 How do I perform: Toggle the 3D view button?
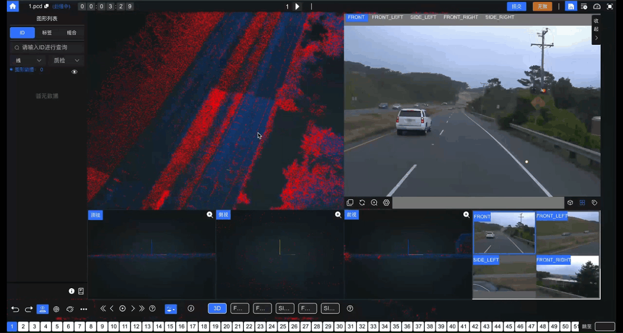click(x=217, y=308)
